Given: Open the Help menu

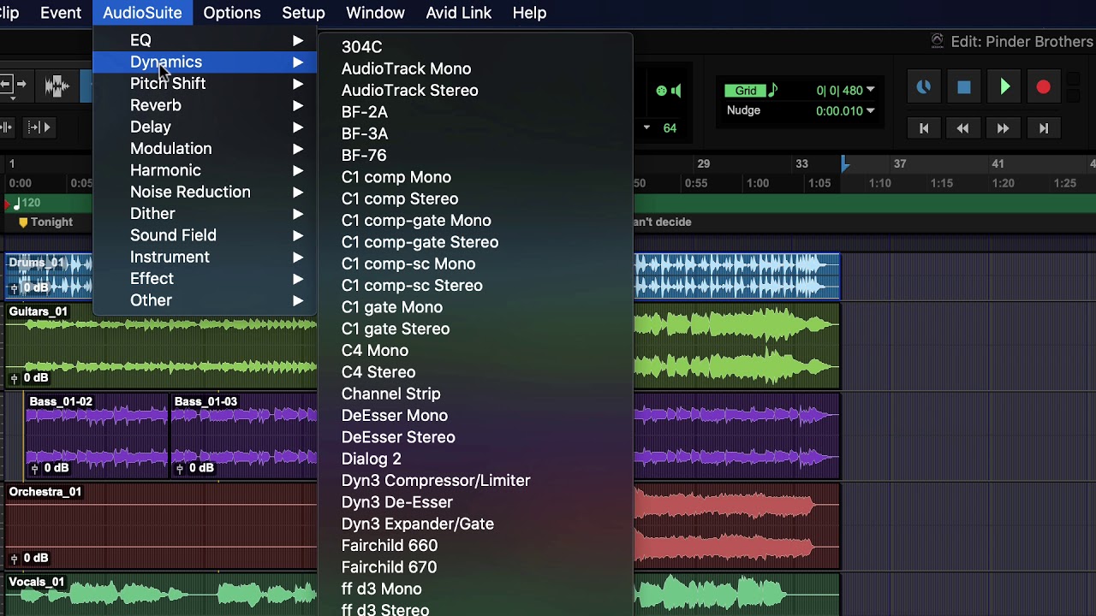Looking at the screenshot, I should coord(529,13).
